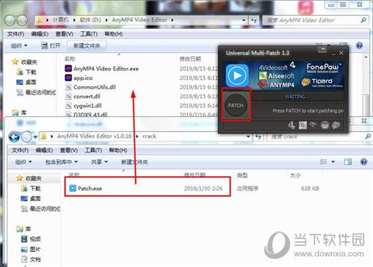Image resolution: width=373 pixels, height=267 pixels.
Task: Click the 搜索 crack search field
Action: coord(319,137)
